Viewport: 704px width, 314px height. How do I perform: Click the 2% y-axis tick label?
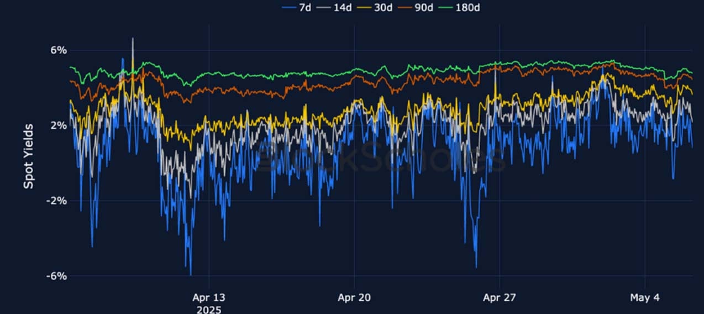pyautogui.click(x=59, y=125)
